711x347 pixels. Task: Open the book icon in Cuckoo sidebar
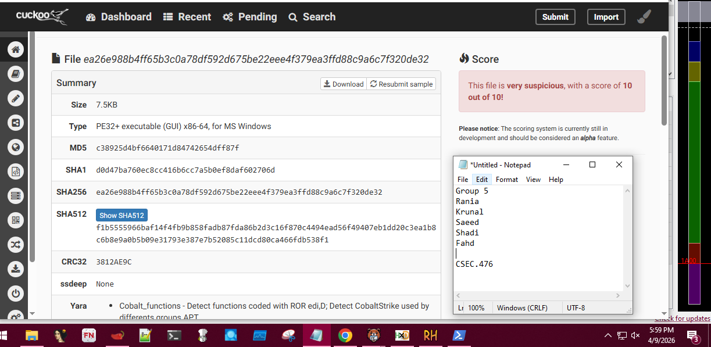(x=16, y=74)
